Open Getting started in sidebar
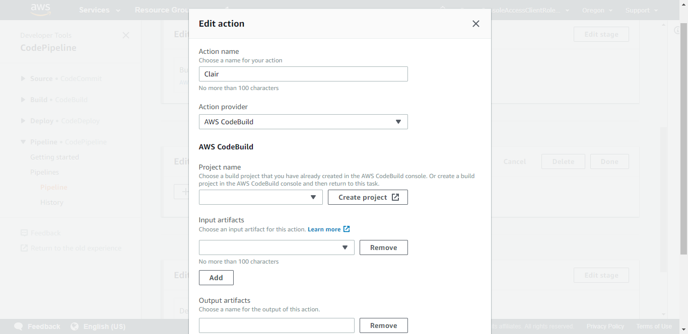The image size is (688, 334). click(x=54, y=157)
